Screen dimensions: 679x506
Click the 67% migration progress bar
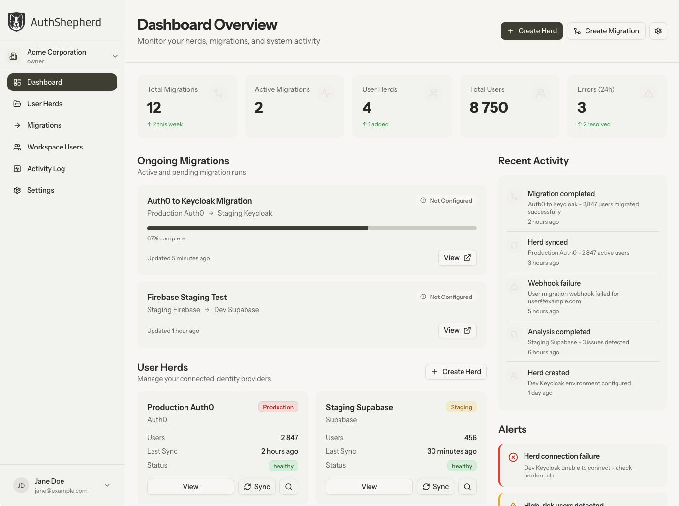pos(311,228)
